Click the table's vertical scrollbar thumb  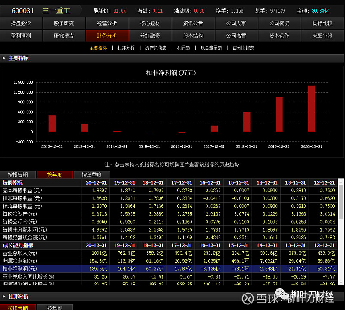[341, 202]
